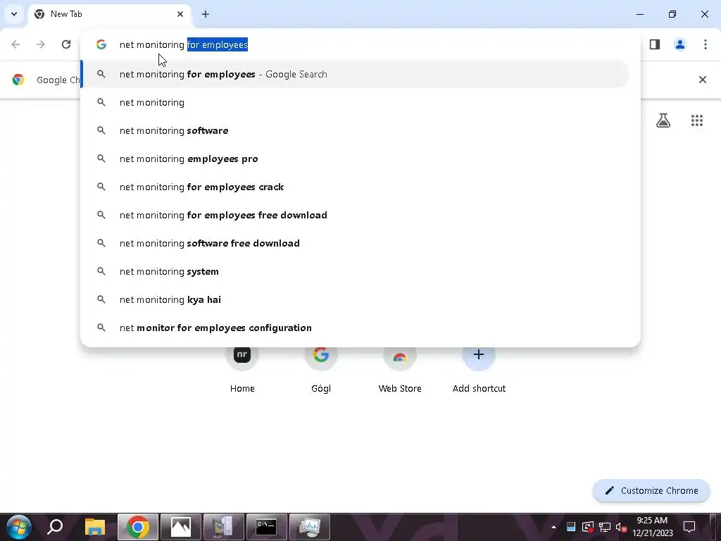The height and width of the screenshot is (541, 721).
Task: Dismiss the Google Chrome info bar
Action: (703, 80)
